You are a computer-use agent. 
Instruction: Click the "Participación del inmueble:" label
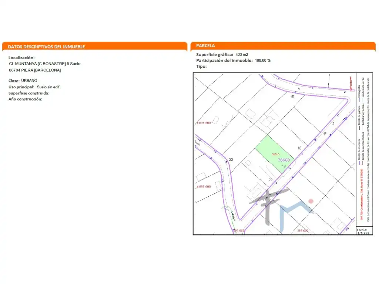(224, 61)
